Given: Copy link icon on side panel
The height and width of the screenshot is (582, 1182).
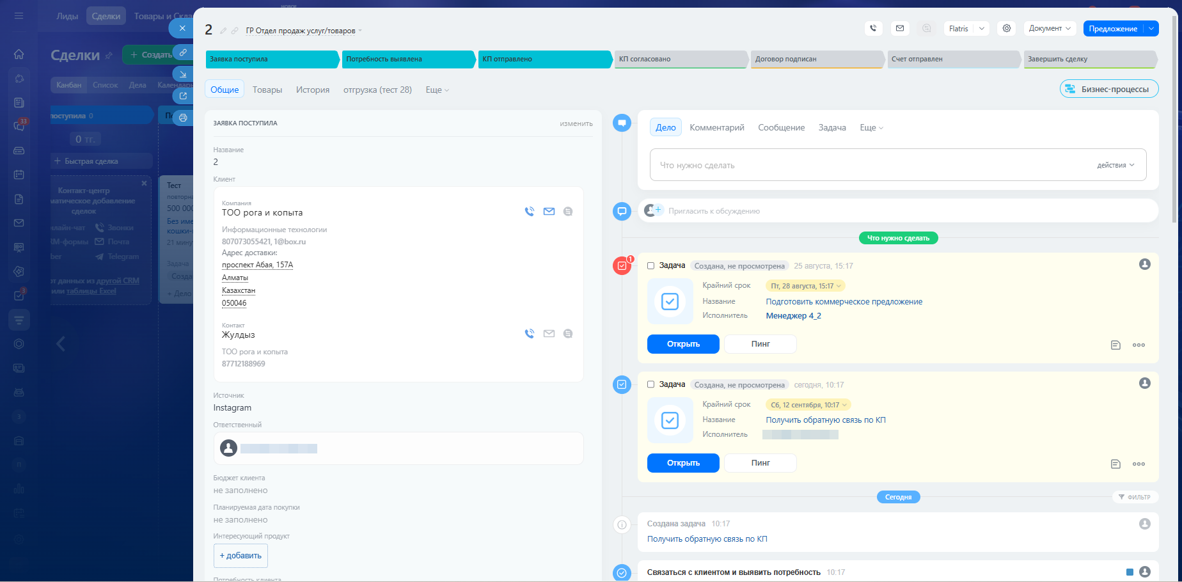Looking at the screenshot, I should pos(183,52).
